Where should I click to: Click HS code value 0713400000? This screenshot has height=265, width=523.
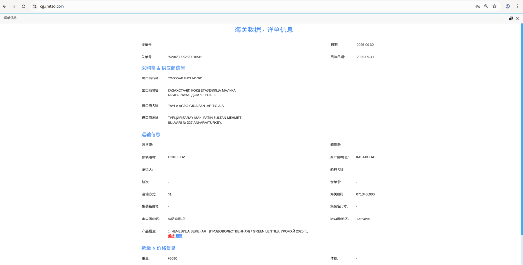point(365,194)
